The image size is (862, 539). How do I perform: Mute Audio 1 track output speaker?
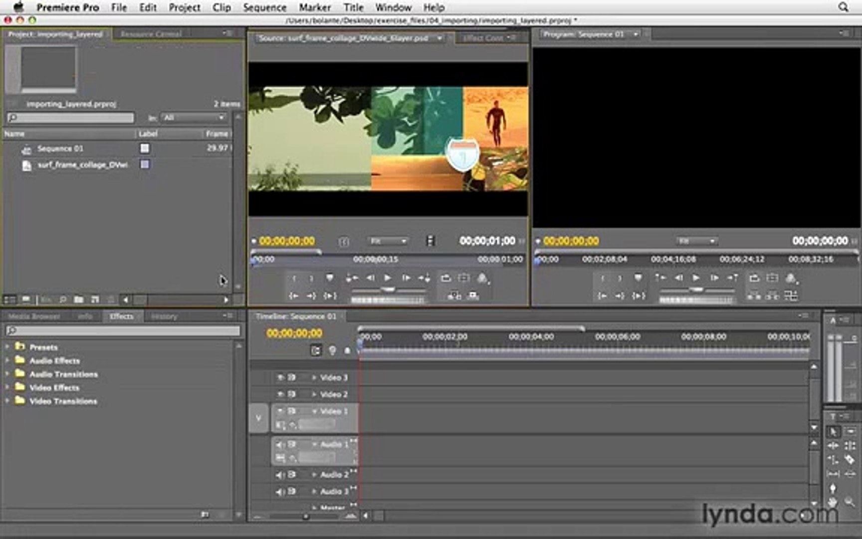pos(280,444)
